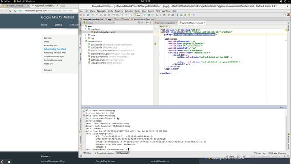Click the HOME tab on Google APIs page
This screenshot has width=291, height=164.
click(x=44, y=25)
